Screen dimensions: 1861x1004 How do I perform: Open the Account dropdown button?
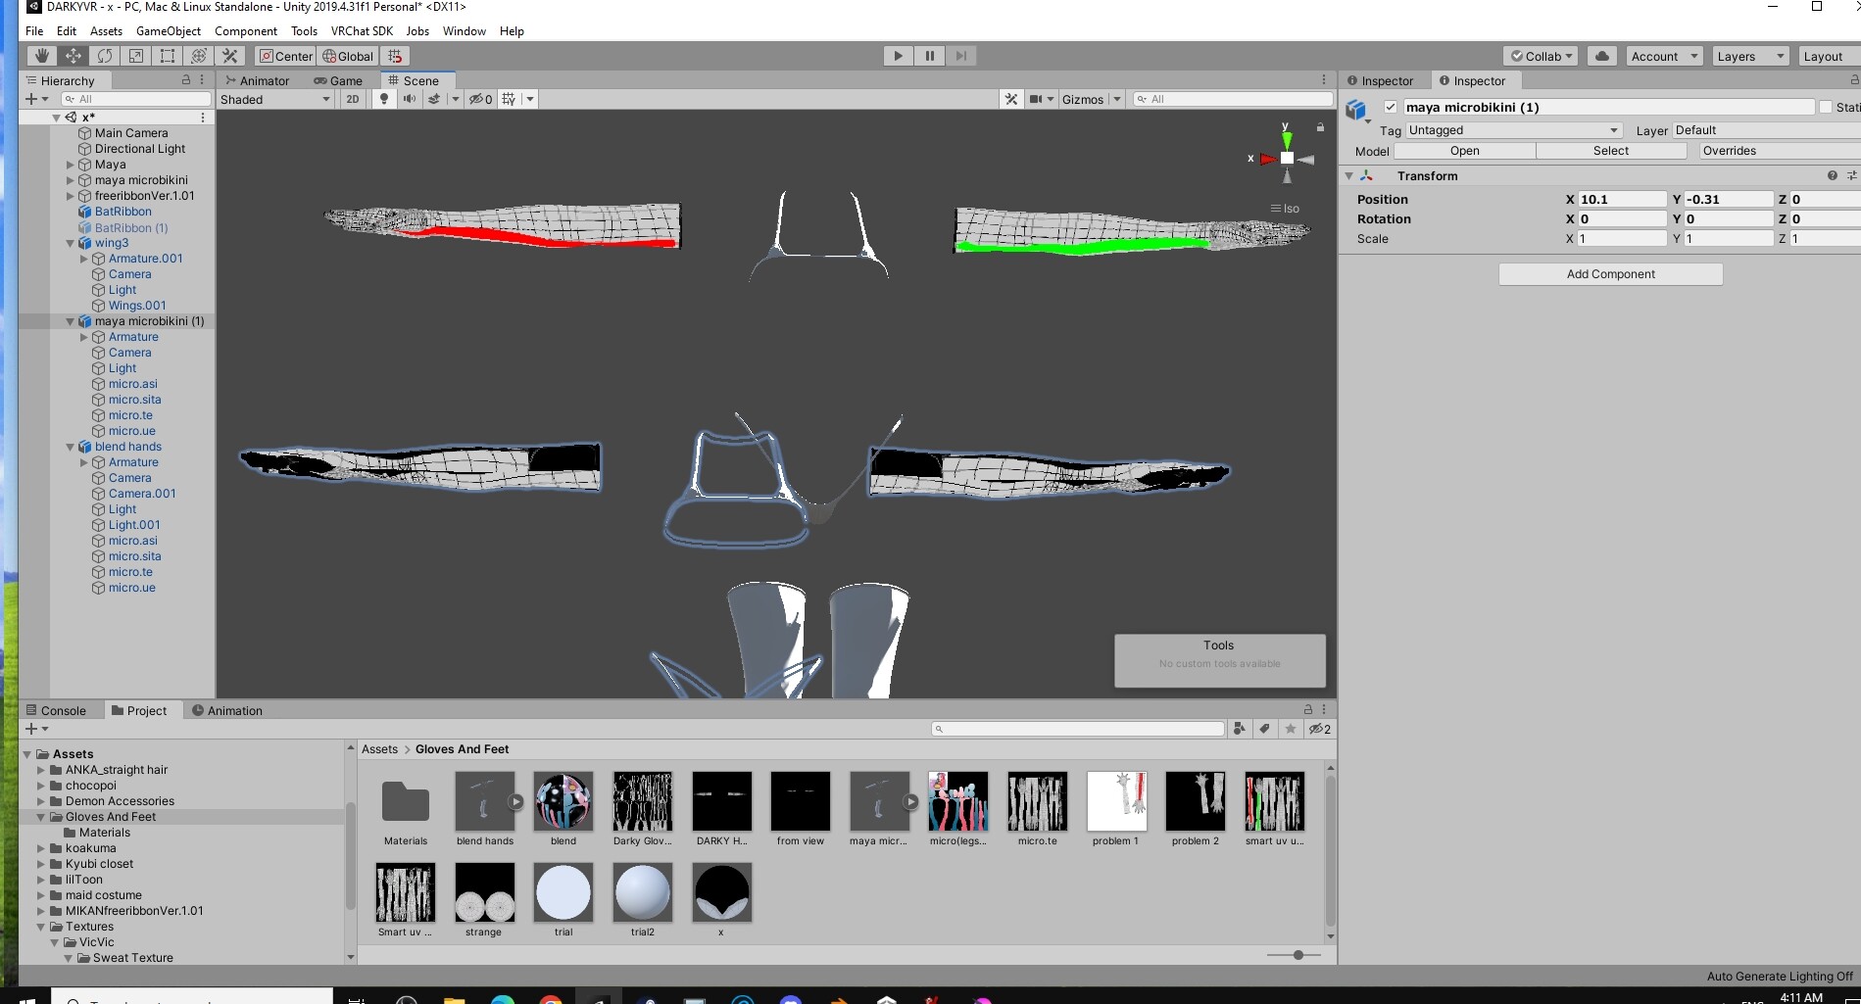[x=1664, y=56]
